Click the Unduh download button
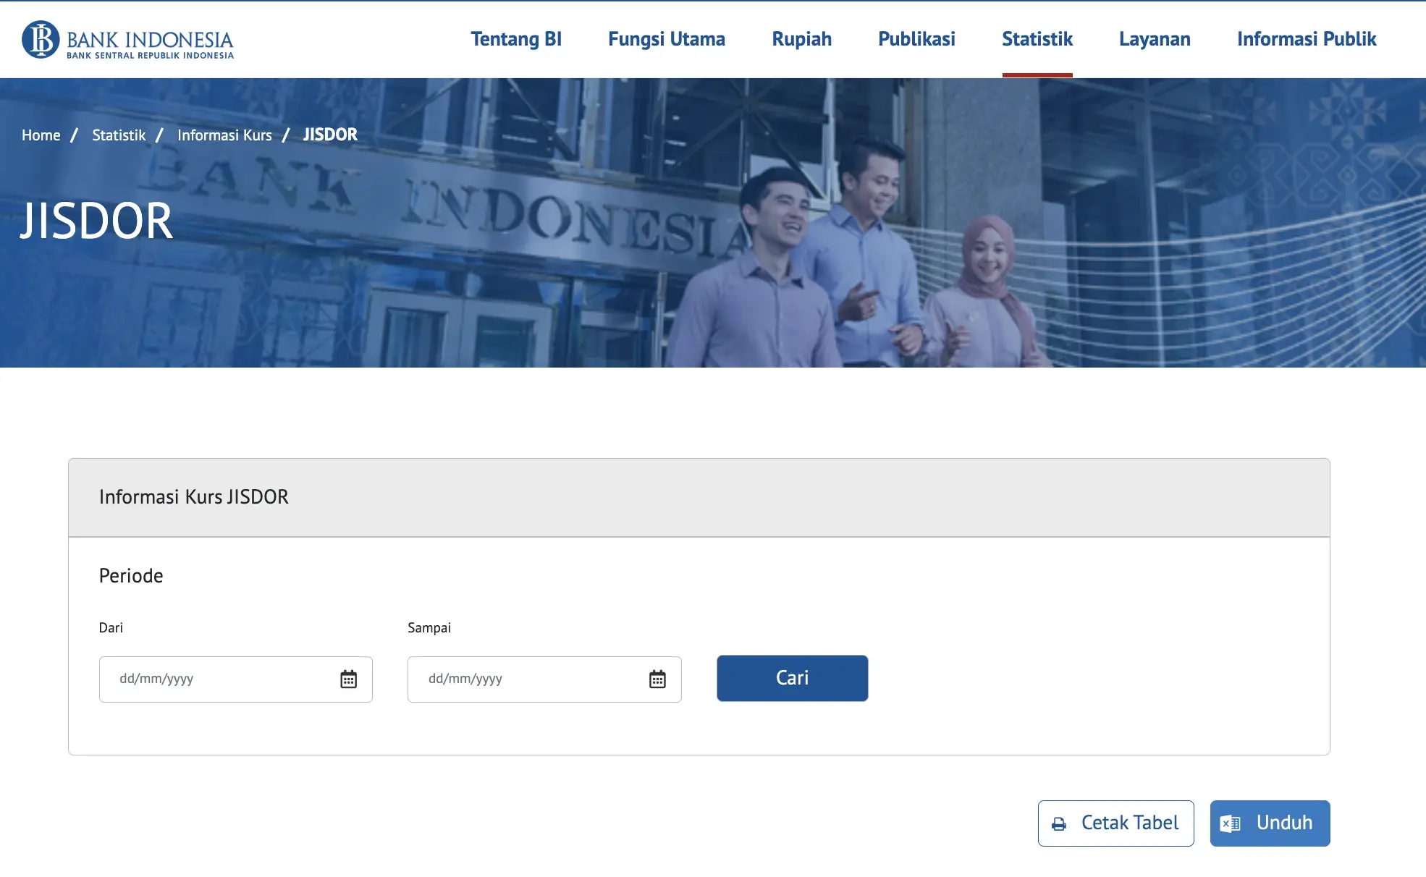Viewport: 1426px width, 877px height. (x=1270, y=823)
